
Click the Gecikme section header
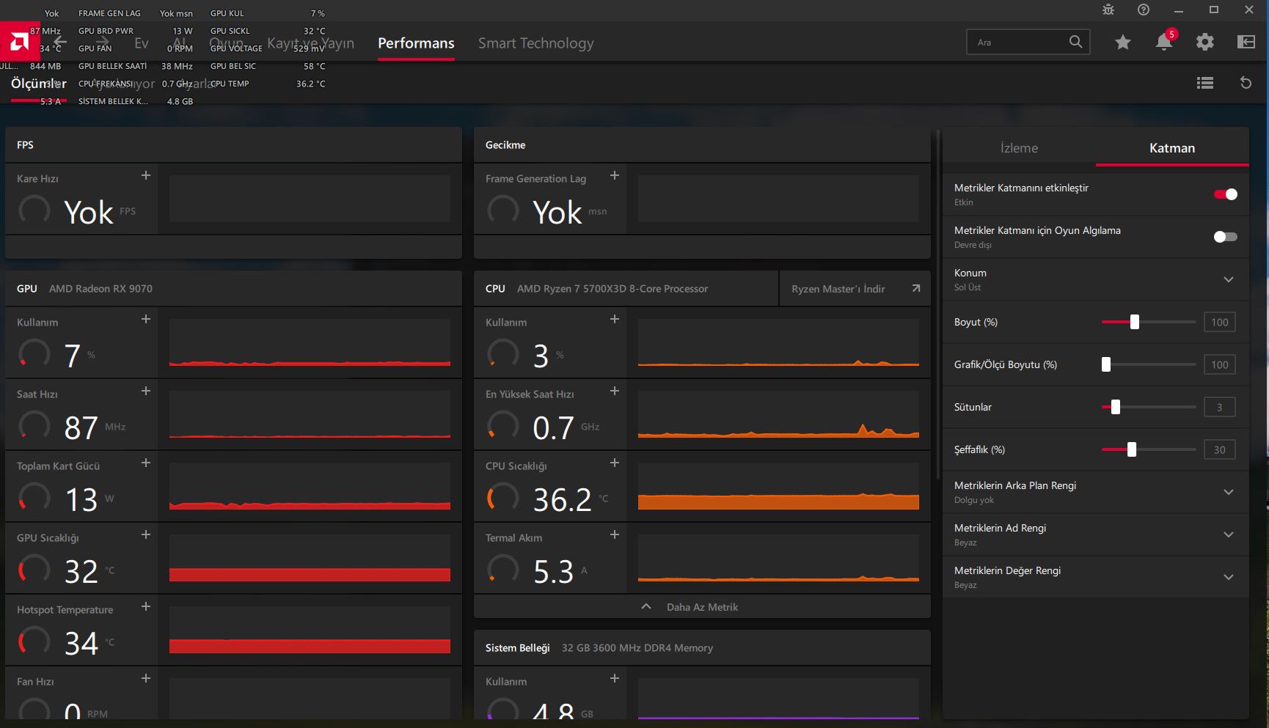click(702, 144)
